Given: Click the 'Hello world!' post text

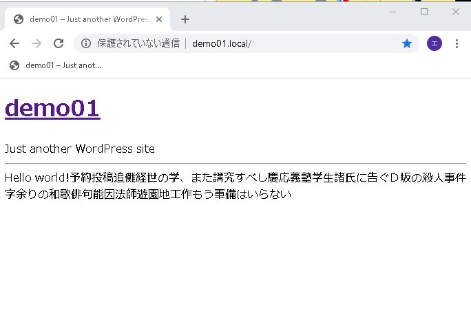Looking at the screenshot, I should click(36, 178).
